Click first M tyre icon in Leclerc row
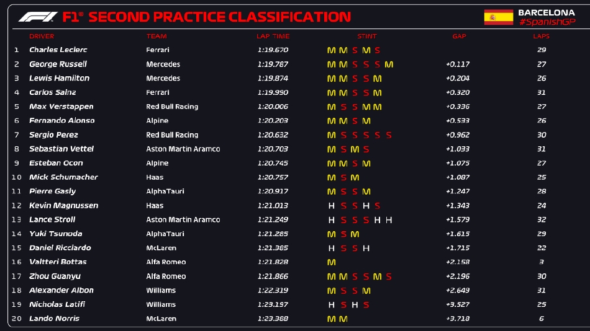The height and width of the screenshot is (331, 590). coord(331,50)
